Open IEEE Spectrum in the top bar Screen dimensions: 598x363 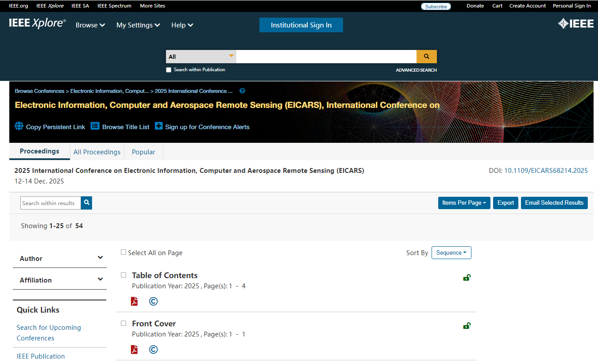click(x=114, y=6)
